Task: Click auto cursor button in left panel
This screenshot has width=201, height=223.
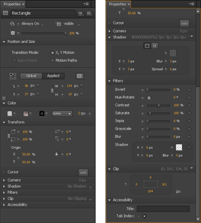Action: (83, 173)
